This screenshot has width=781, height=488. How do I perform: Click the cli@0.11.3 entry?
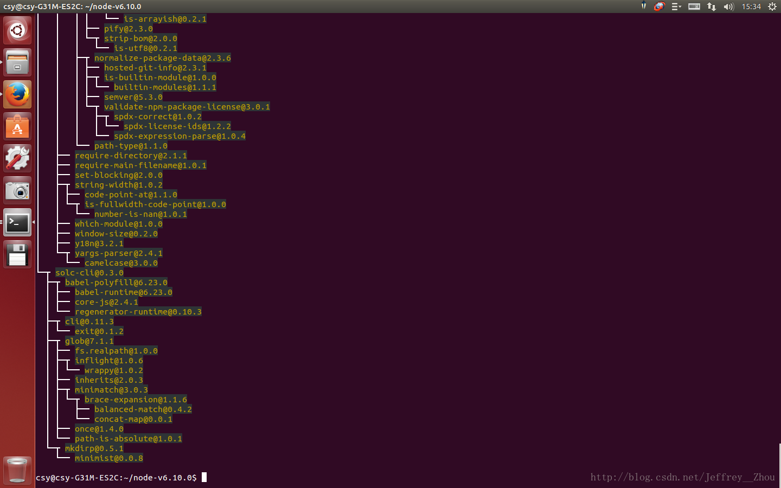click(89, 322)
